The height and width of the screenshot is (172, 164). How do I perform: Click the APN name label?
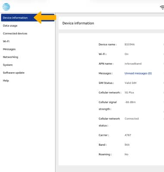click(x=106, y=64)
